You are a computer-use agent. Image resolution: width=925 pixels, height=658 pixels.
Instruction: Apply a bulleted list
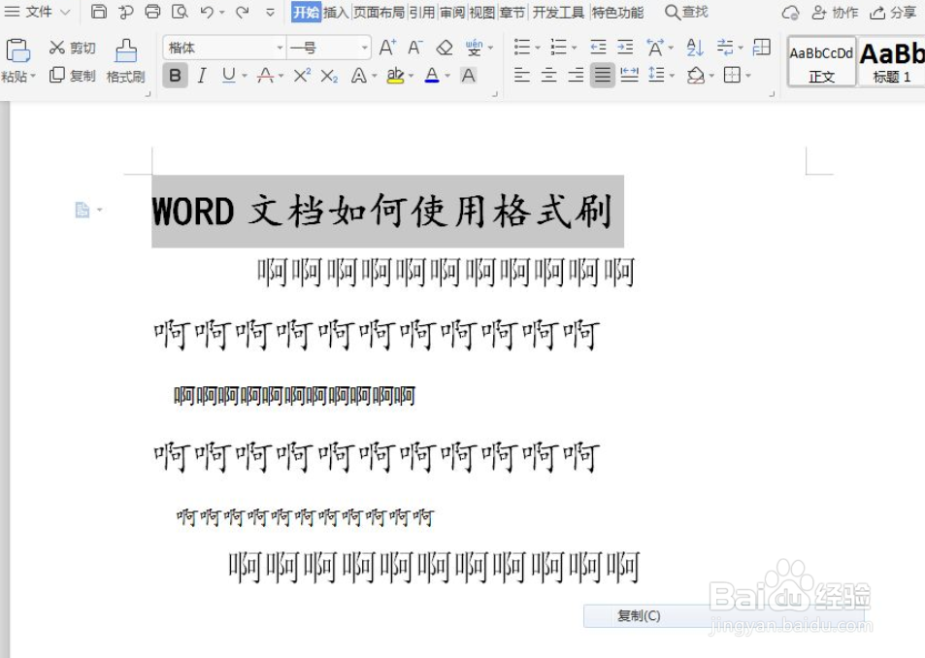coord(520,46)
